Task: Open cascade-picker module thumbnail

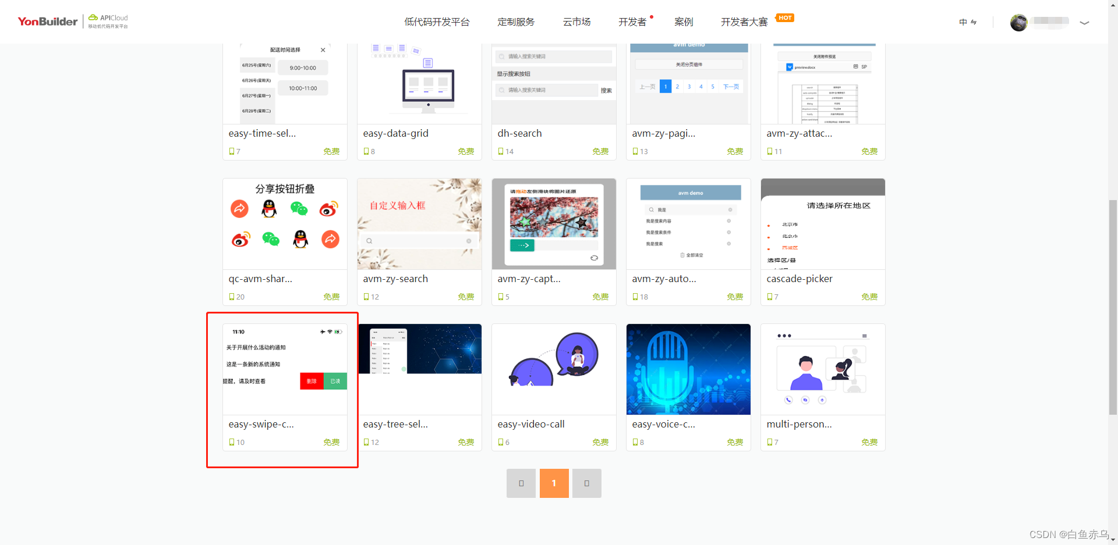Action: (x=823, y=224)
